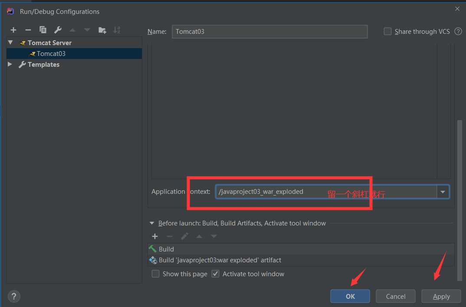
Task: Move before launch task down
Action: point(213,236)
